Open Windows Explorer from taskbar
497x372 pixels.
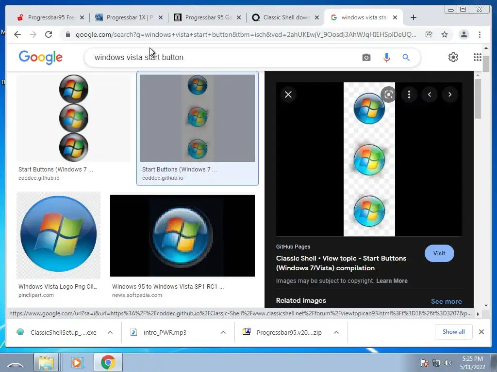tap(46, 362)
